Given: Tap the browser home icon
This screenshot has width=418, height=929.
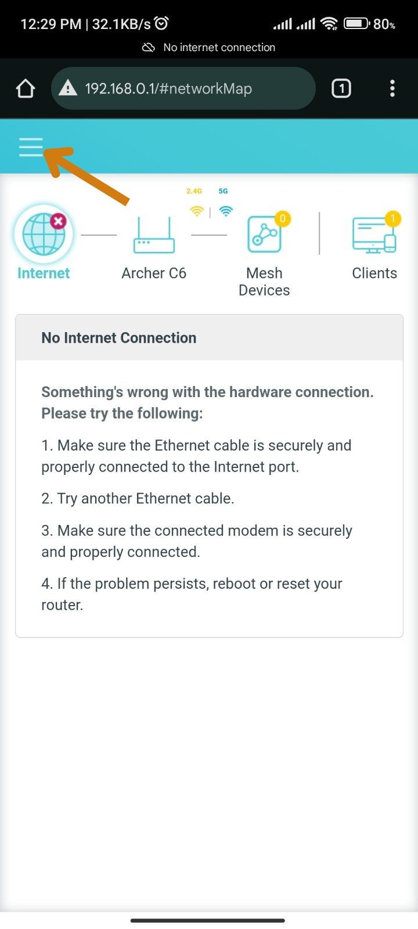Looking at the screenshot, I should point(26,89).
